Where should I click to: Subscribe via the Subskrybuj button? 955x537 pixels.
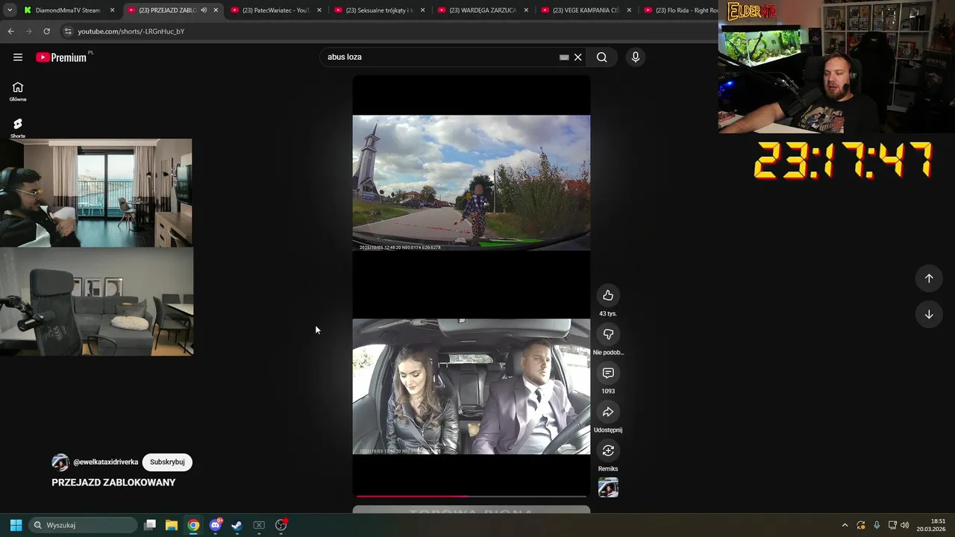coord(167,462)
